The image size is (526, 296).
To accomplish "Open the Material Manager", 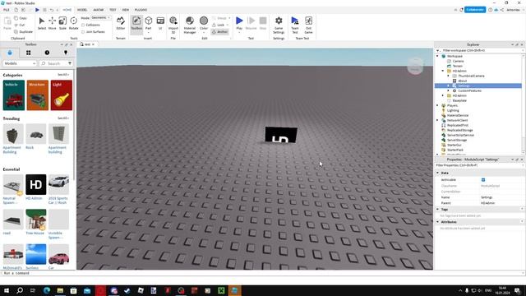I will 190,25.
